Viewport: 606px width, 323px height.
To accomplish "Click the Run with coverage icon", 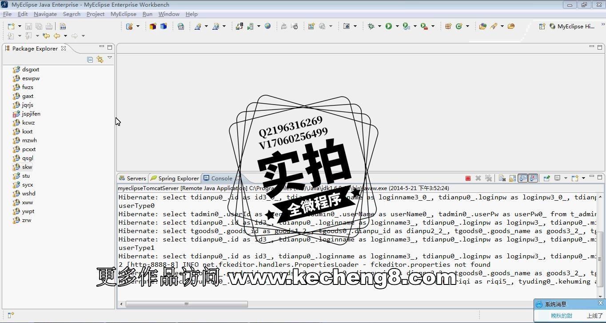I will coord(406,26).
